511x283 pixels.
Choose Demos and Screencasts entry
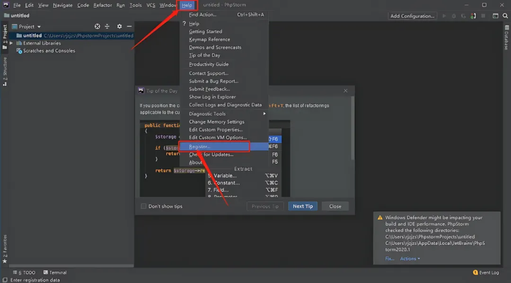[224, 47]
